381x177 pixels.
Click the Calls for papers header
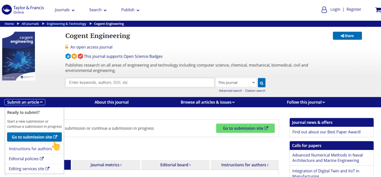[331, 145]
